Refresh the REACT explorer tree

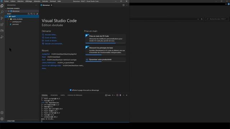(x=34, y=14)
